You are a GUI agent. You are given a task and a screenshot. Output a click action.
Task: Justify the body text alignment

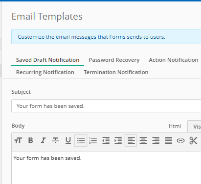pos(168,140)
